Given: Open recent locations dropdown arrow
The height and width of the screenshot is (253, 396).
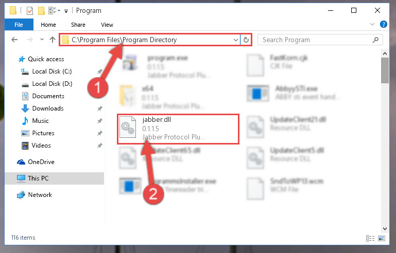Looking at the screenshot, I should pos(42,40).
